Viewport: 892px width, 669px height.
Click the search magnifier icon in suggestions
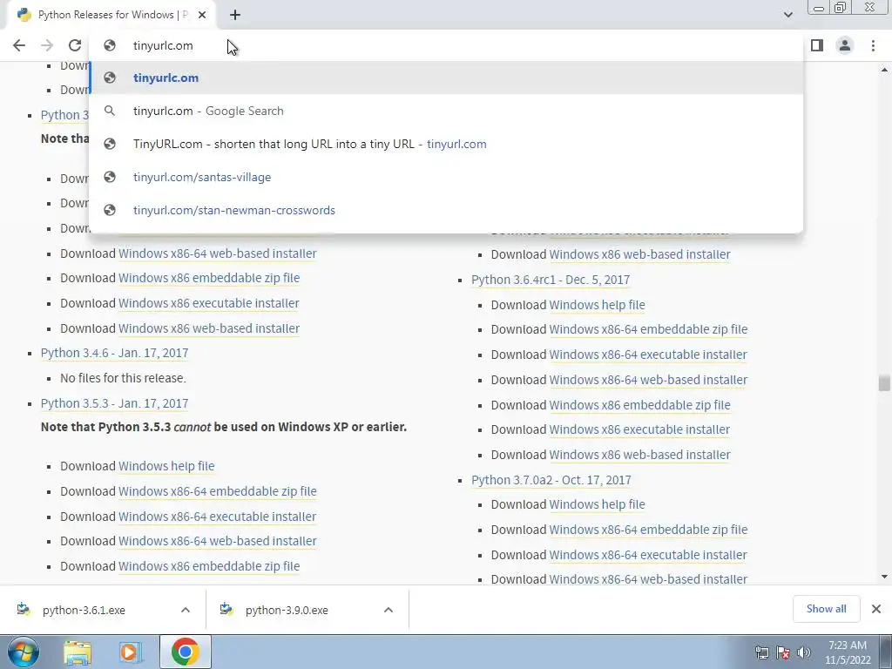pos(109,111)
